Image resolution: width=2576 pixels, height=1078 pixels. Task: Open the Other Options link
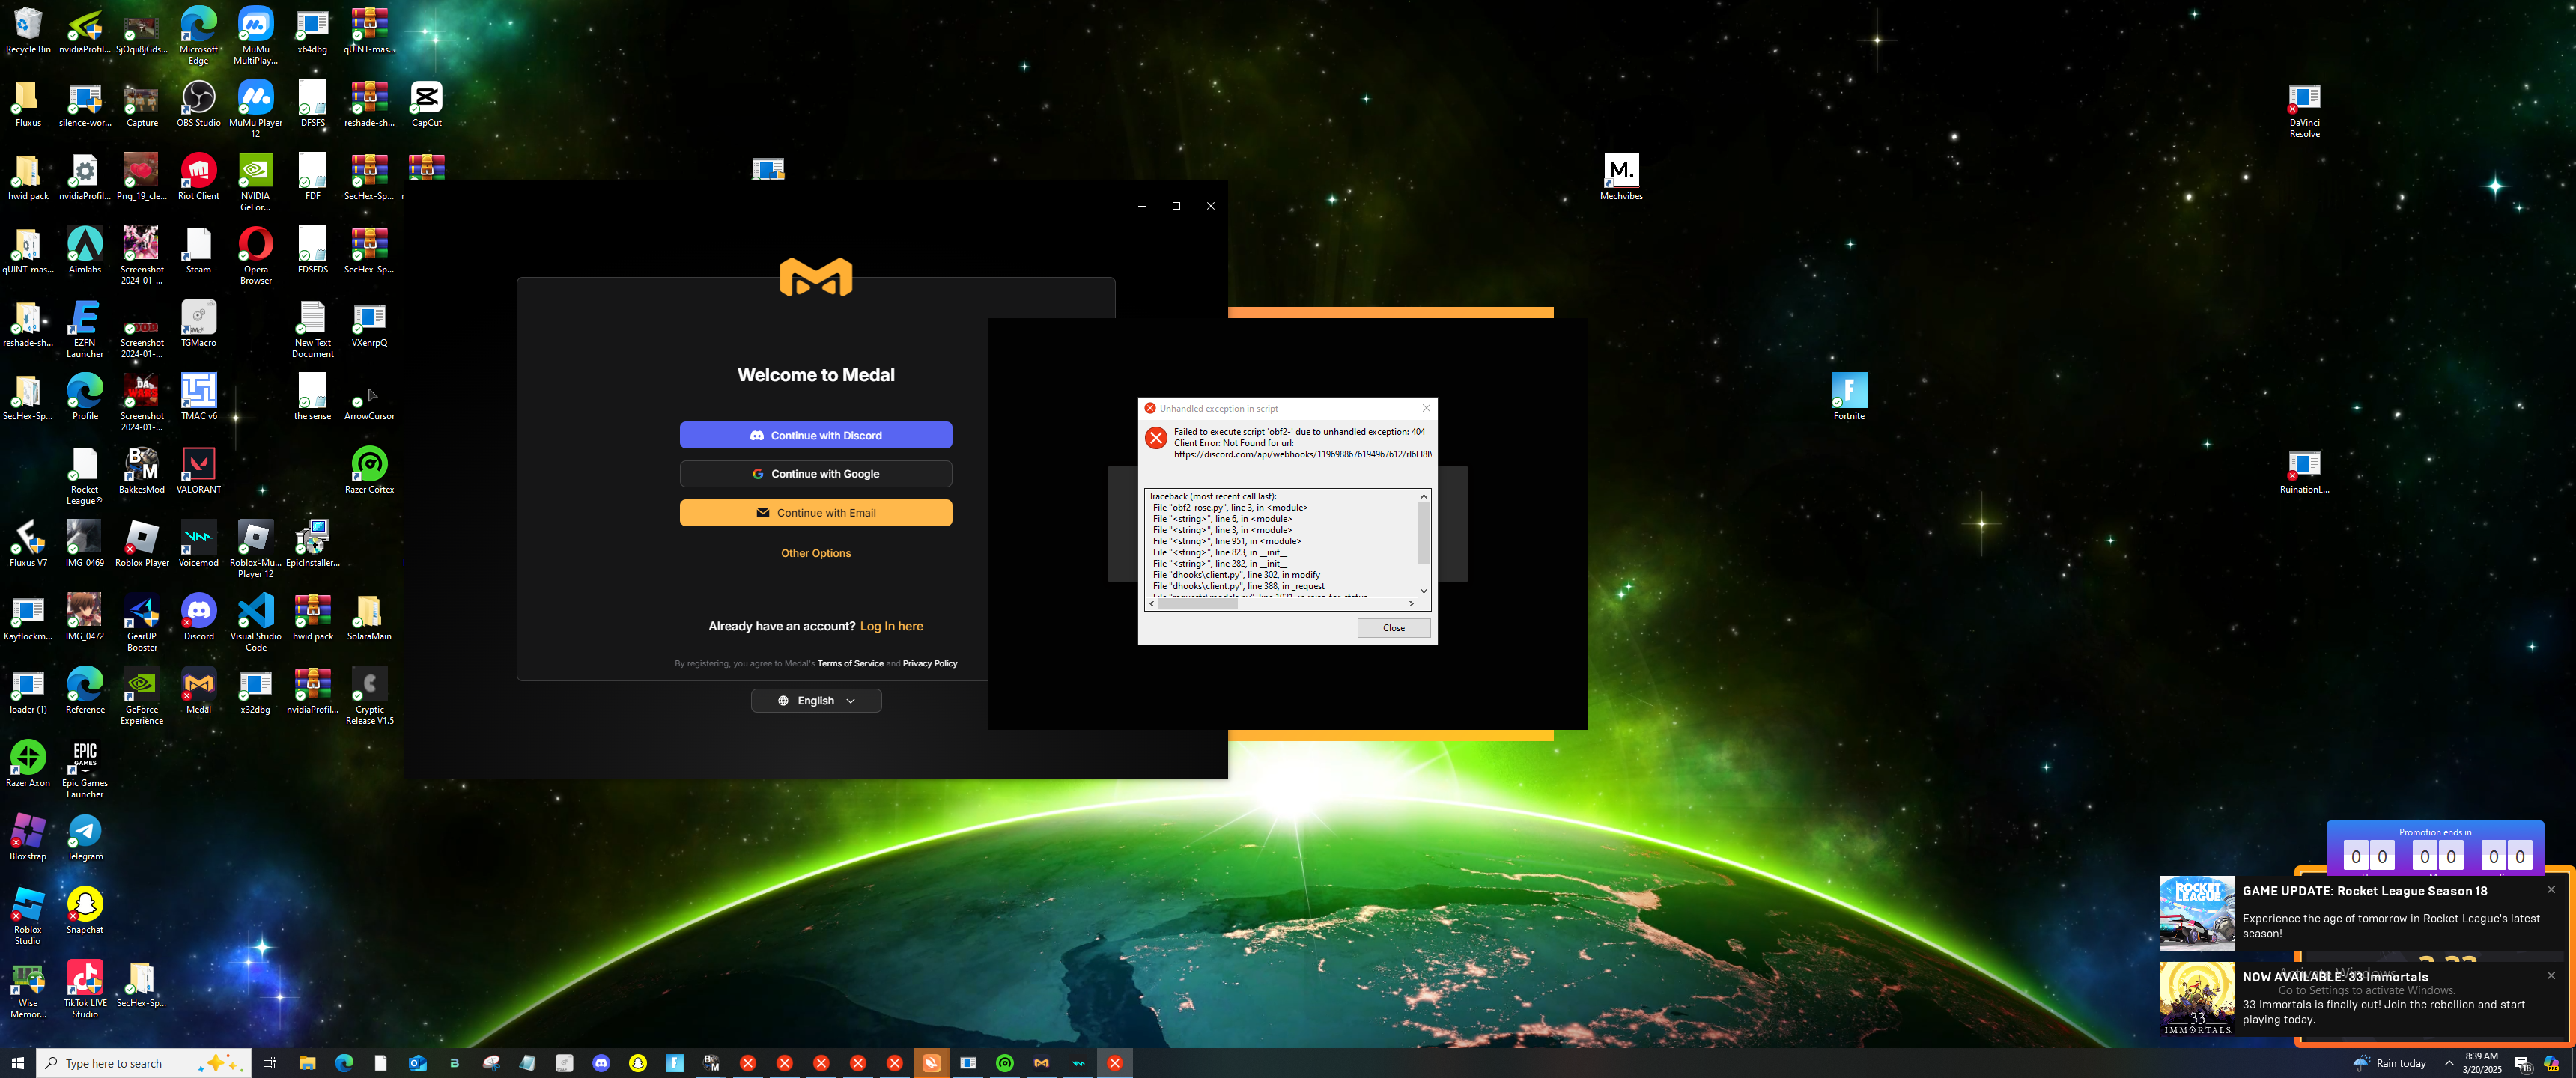click(x=815, y=553)
